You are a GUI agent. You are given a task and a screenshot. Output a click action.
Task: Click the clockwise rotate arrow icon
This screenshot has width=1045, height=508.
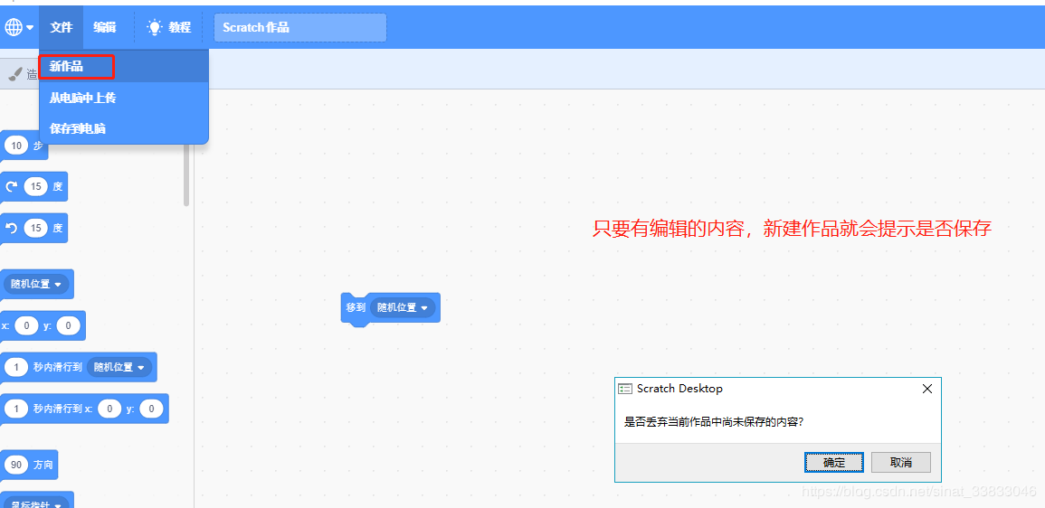[12, 186]
